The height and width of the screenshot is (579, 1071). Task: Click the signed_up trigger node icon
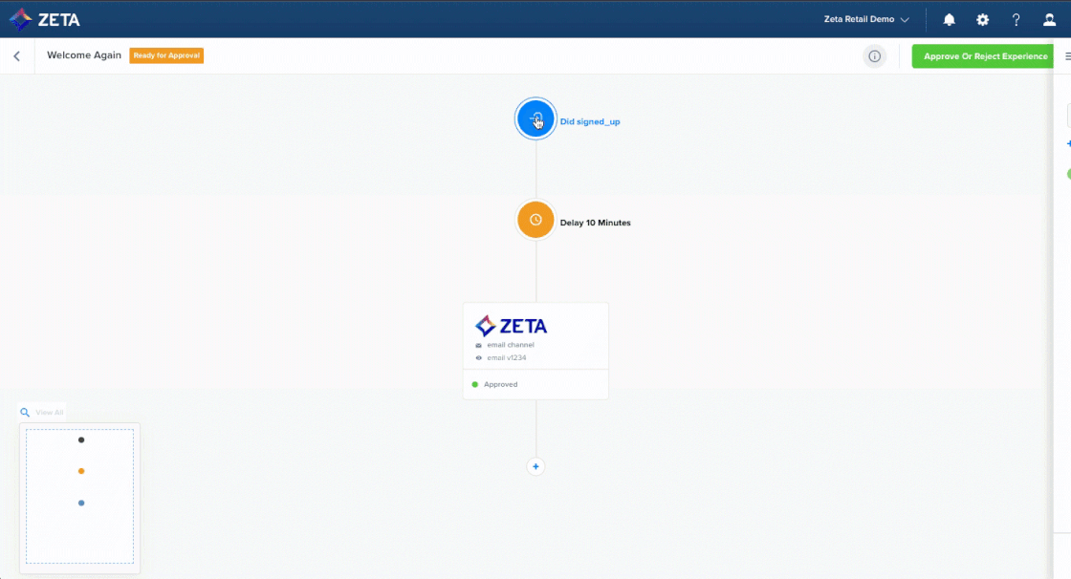tap(535, 119)
